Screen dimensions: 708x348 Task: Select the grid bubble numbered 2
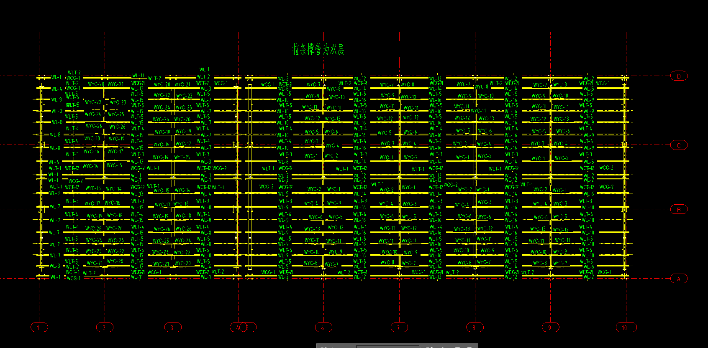click(x=105, y=328)
